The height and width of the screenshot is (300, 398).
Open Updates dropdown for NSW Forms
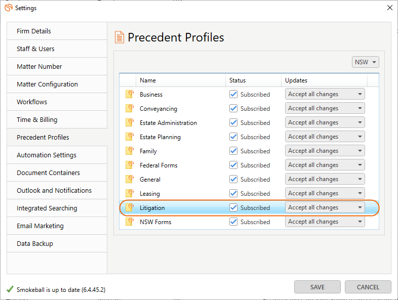[325, 222]
